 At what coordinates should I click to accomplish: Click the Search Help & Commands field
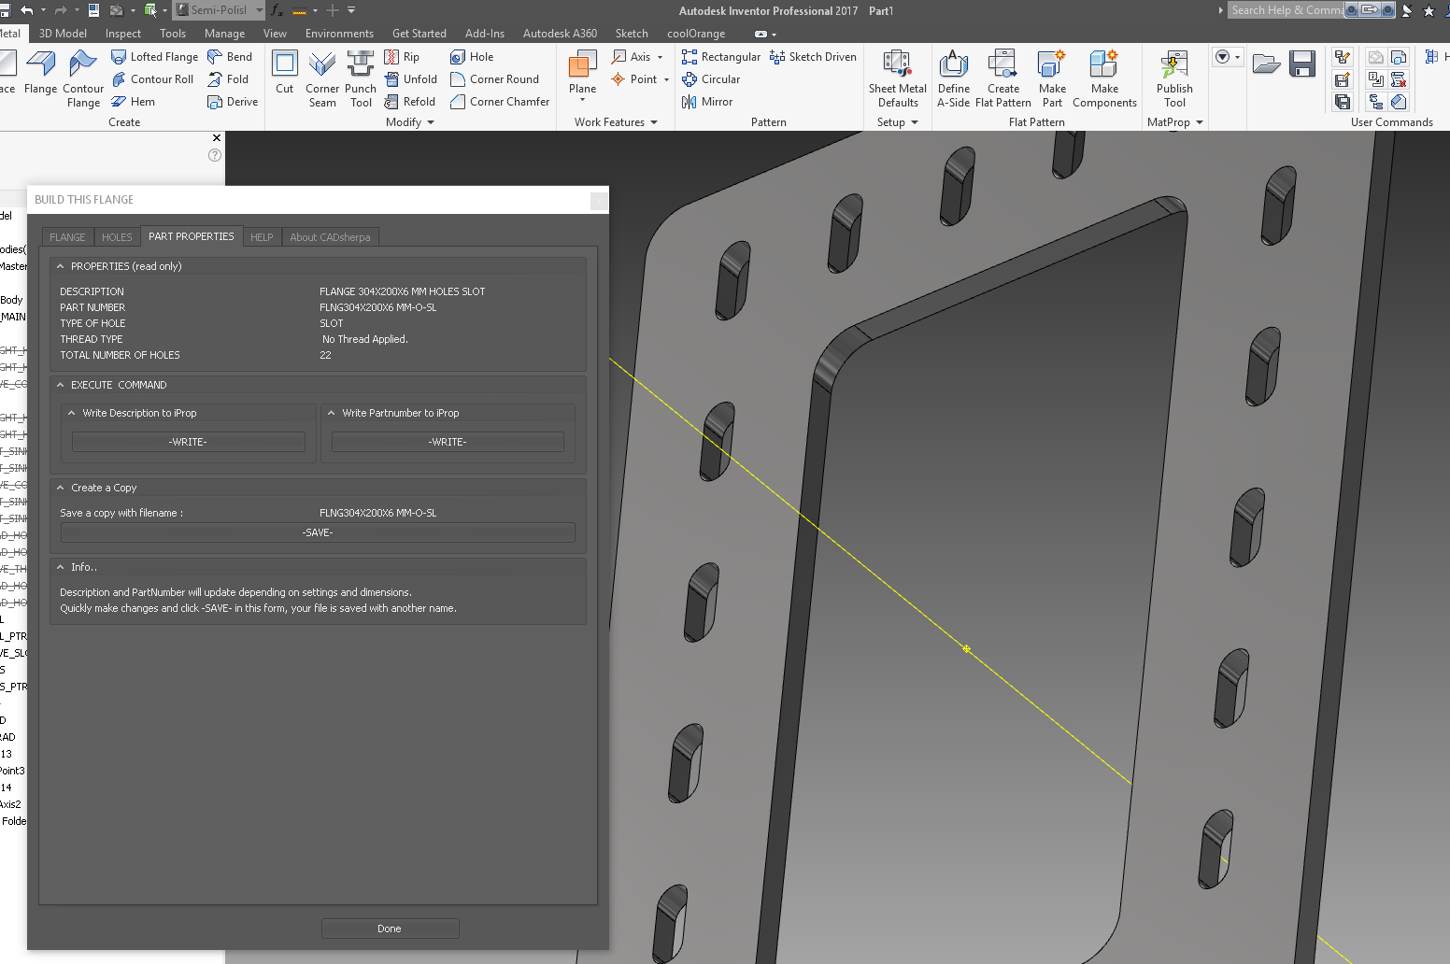pos(1287,10)
